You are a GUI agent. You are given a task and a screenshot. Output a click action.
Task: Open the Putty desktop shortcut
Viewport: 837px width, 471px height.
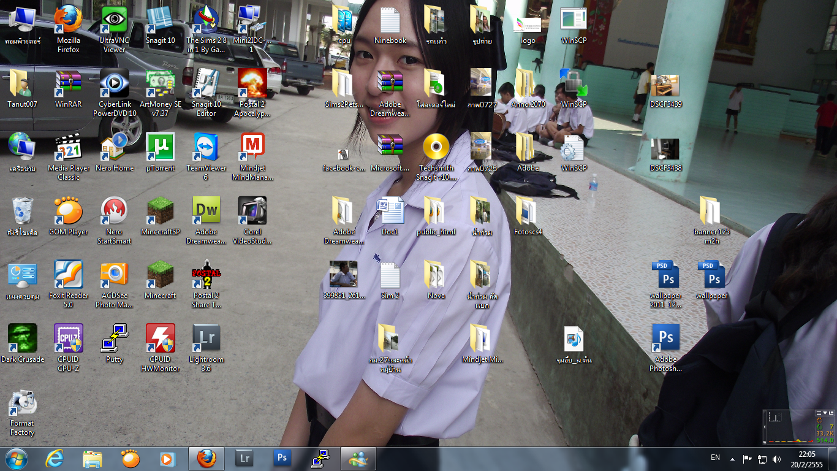(x=114, y=339)
